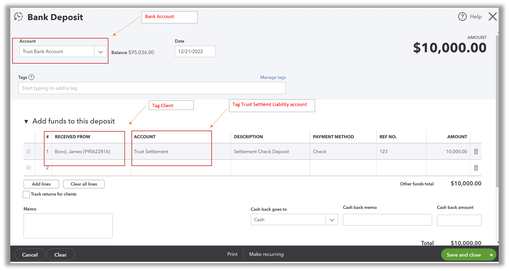Click Print in the bottom bar

[232, 254]
